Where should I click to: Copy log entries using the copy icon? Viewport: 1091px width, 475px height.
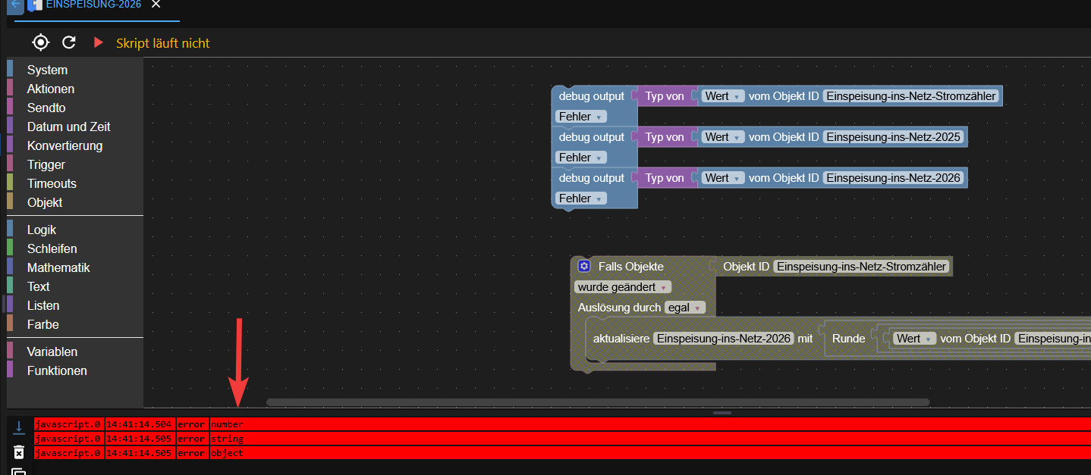19,470
